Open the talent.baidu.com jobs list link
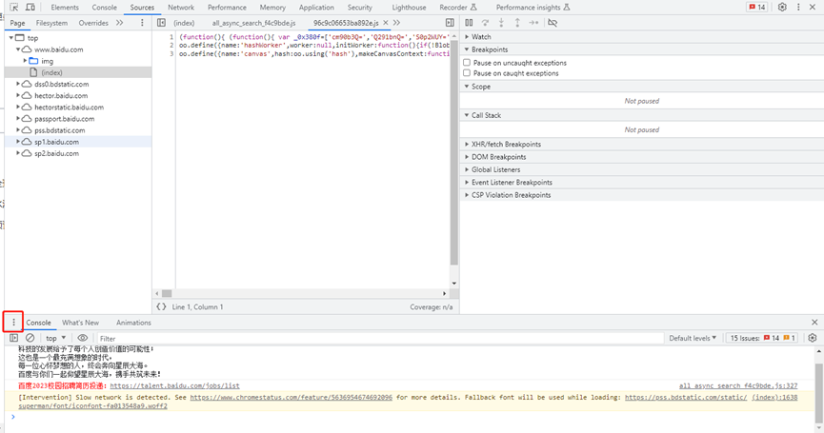824x433 pixels. click(x=174, y=385)
